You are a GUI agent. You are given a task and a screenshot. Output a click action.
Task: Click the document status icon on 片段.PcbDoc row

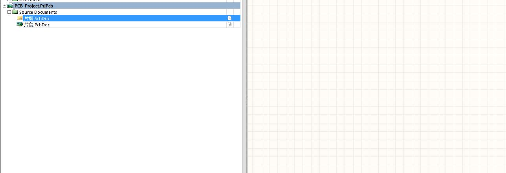click(x=230, y=24)
